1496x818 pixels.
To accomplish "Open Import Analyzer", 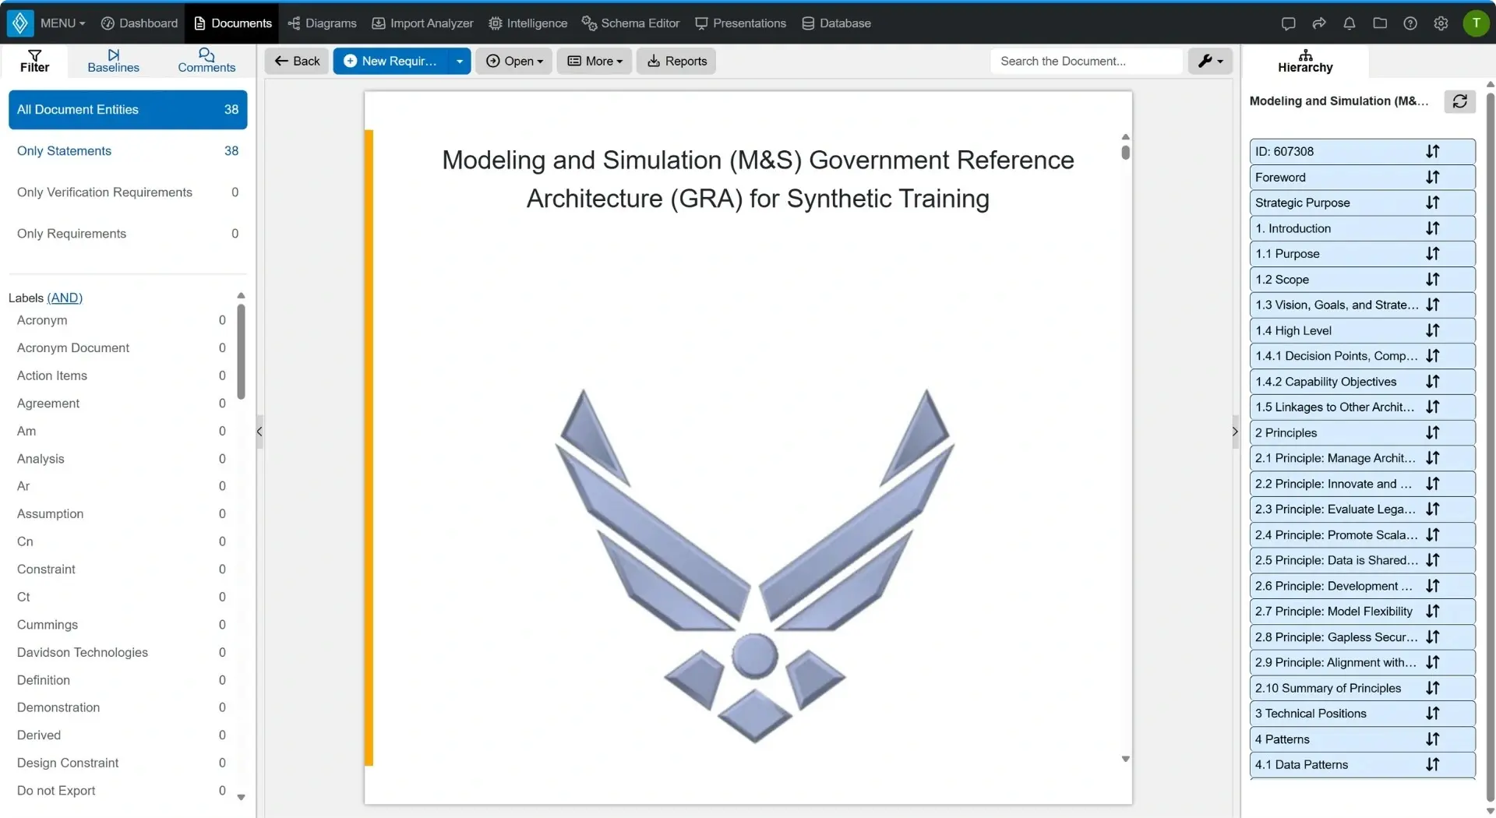I will (x=422, y=23).
